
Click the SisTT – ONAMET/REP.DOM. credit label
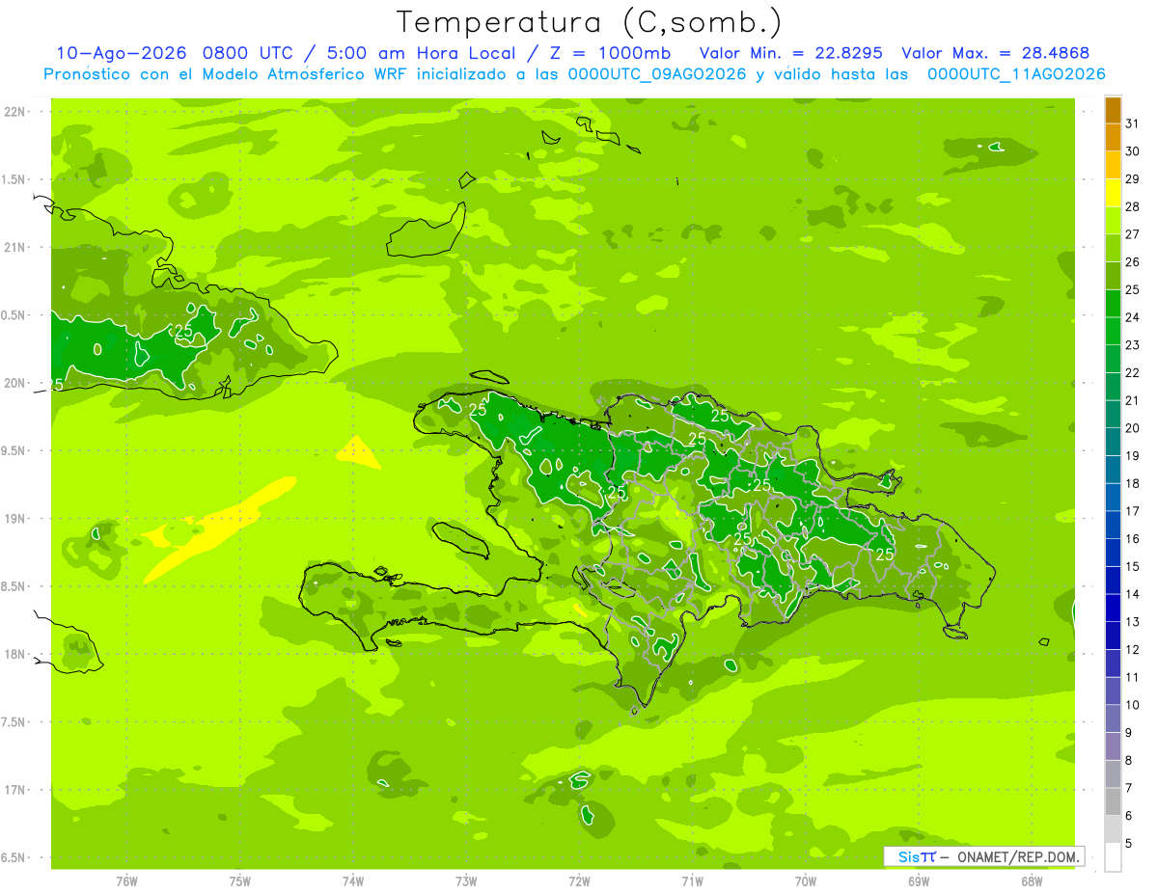pyautogui.click(x=983, y=856)
